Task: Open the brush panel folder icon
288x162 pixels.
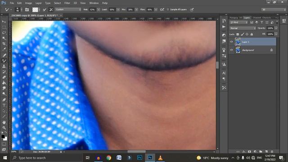Action: click(27, 9)
